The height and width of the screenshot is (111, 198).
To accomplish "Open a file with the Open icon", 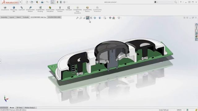I will (x=32, y=2).
